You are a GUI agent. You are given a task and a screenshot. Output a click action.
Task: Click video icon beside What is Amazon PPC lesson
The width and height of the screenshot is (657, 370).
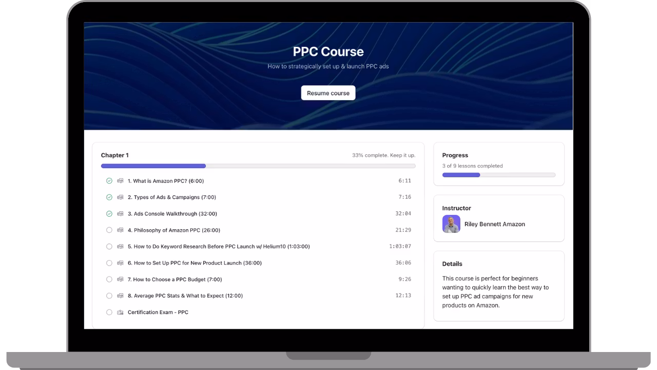pyautogui.click(x=120, y=181)
